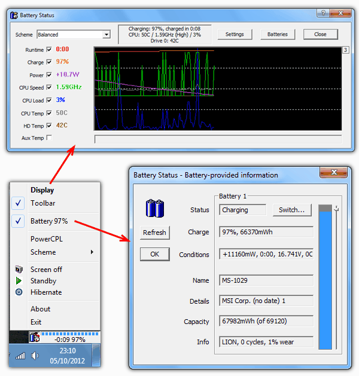The height and width of the screenshot is (376, 359).
Task: Open the Batteries button
Action: (278, 34)
